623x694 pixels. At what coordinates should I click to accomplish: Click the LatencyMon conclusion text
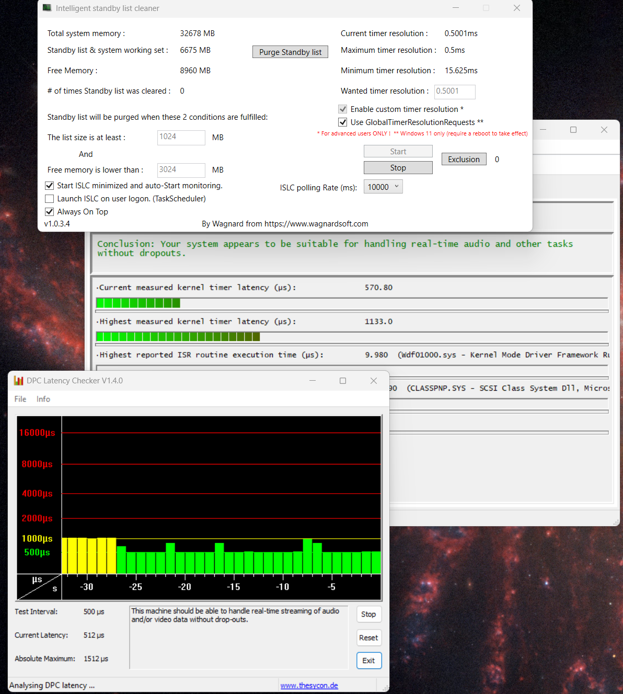click(x=335, y=248)
